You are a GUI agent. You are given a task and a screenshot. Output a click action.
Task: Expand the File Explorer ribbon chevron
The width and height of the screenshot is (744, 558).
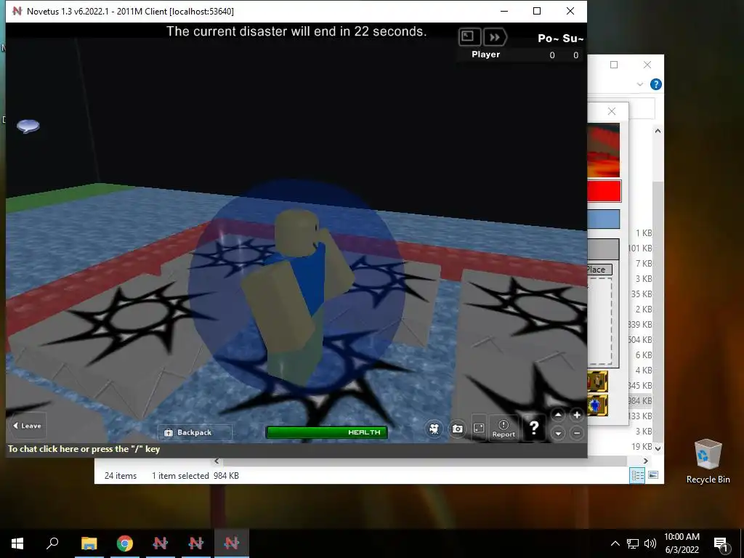click(x=640, y=84)
